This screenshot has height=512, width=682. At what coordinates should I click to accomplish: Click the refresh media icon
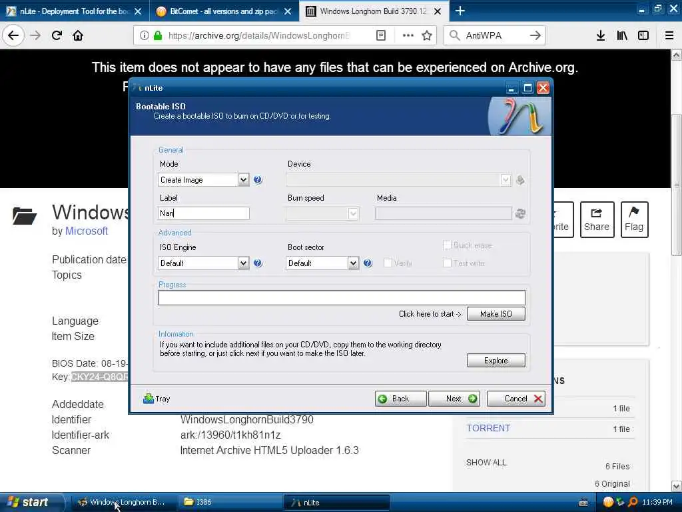tap(520, 213)
